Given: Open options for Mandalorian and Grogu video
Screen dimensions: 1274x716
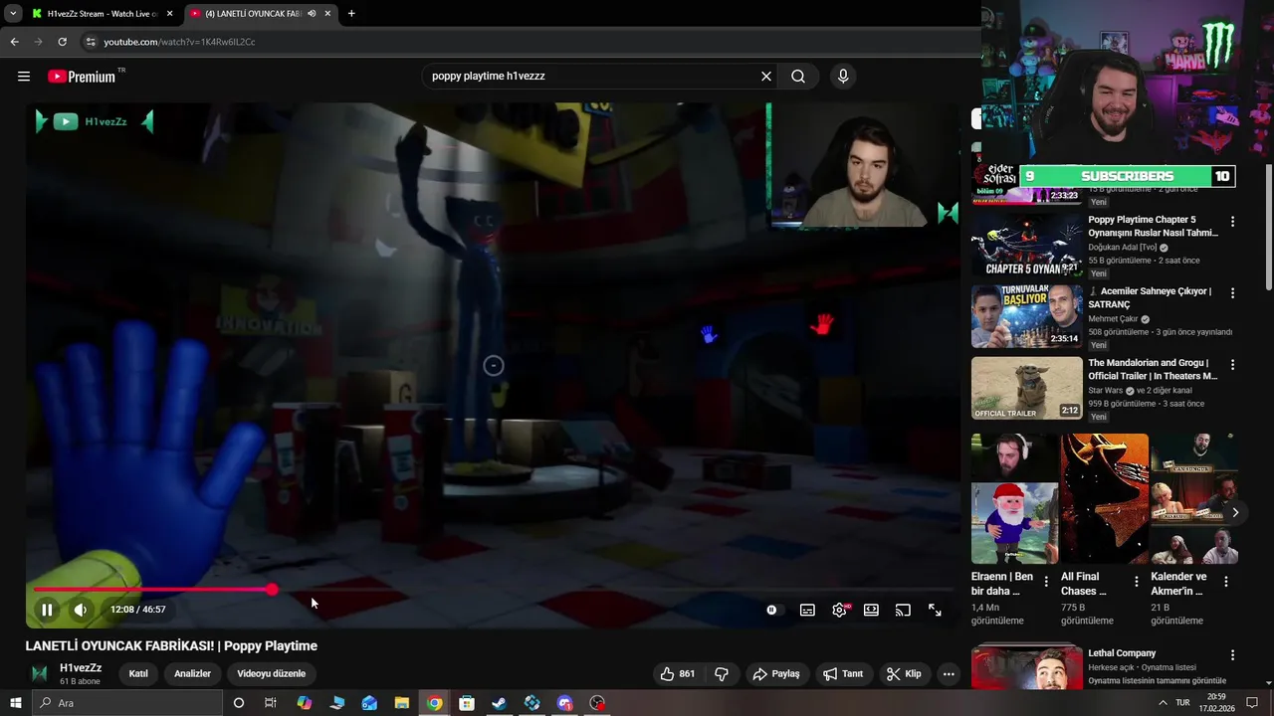Looking at the screenshot, I should [1232, 365].
